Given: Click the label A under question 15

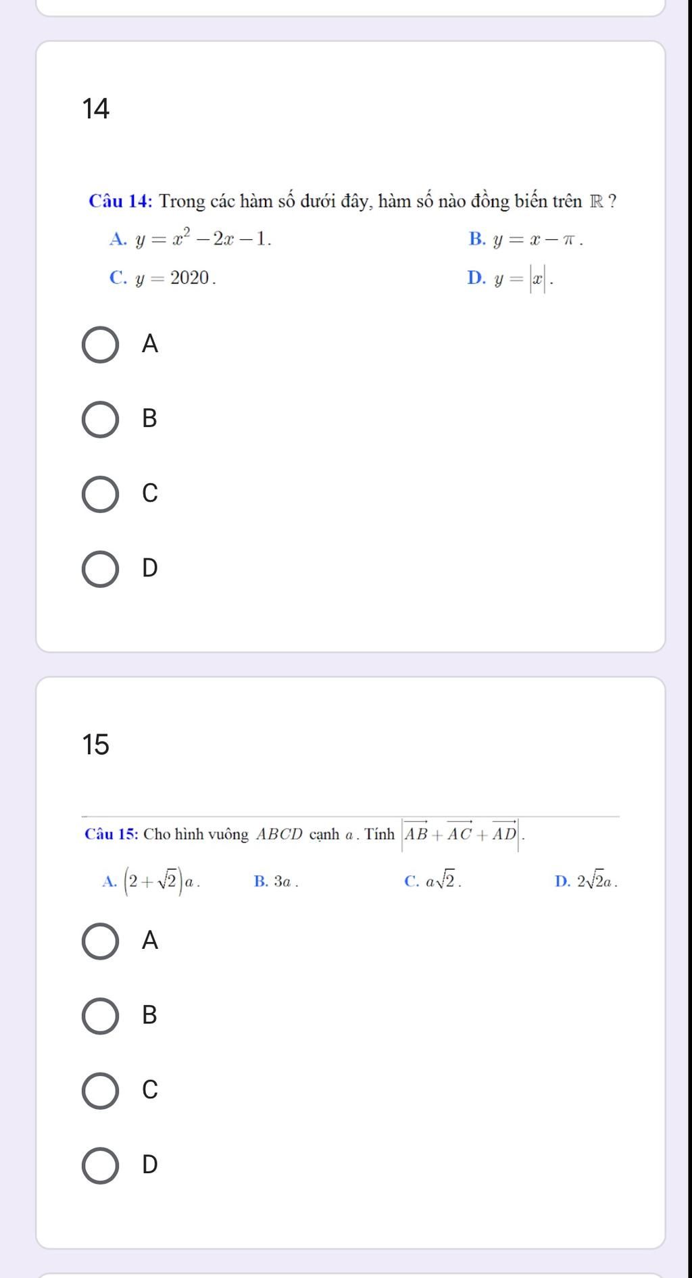Looking at the screenshot, I should tap(150, 941).
